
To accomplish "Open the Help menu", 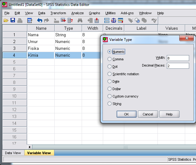I will pyautogui.click(x=161, y=13).
